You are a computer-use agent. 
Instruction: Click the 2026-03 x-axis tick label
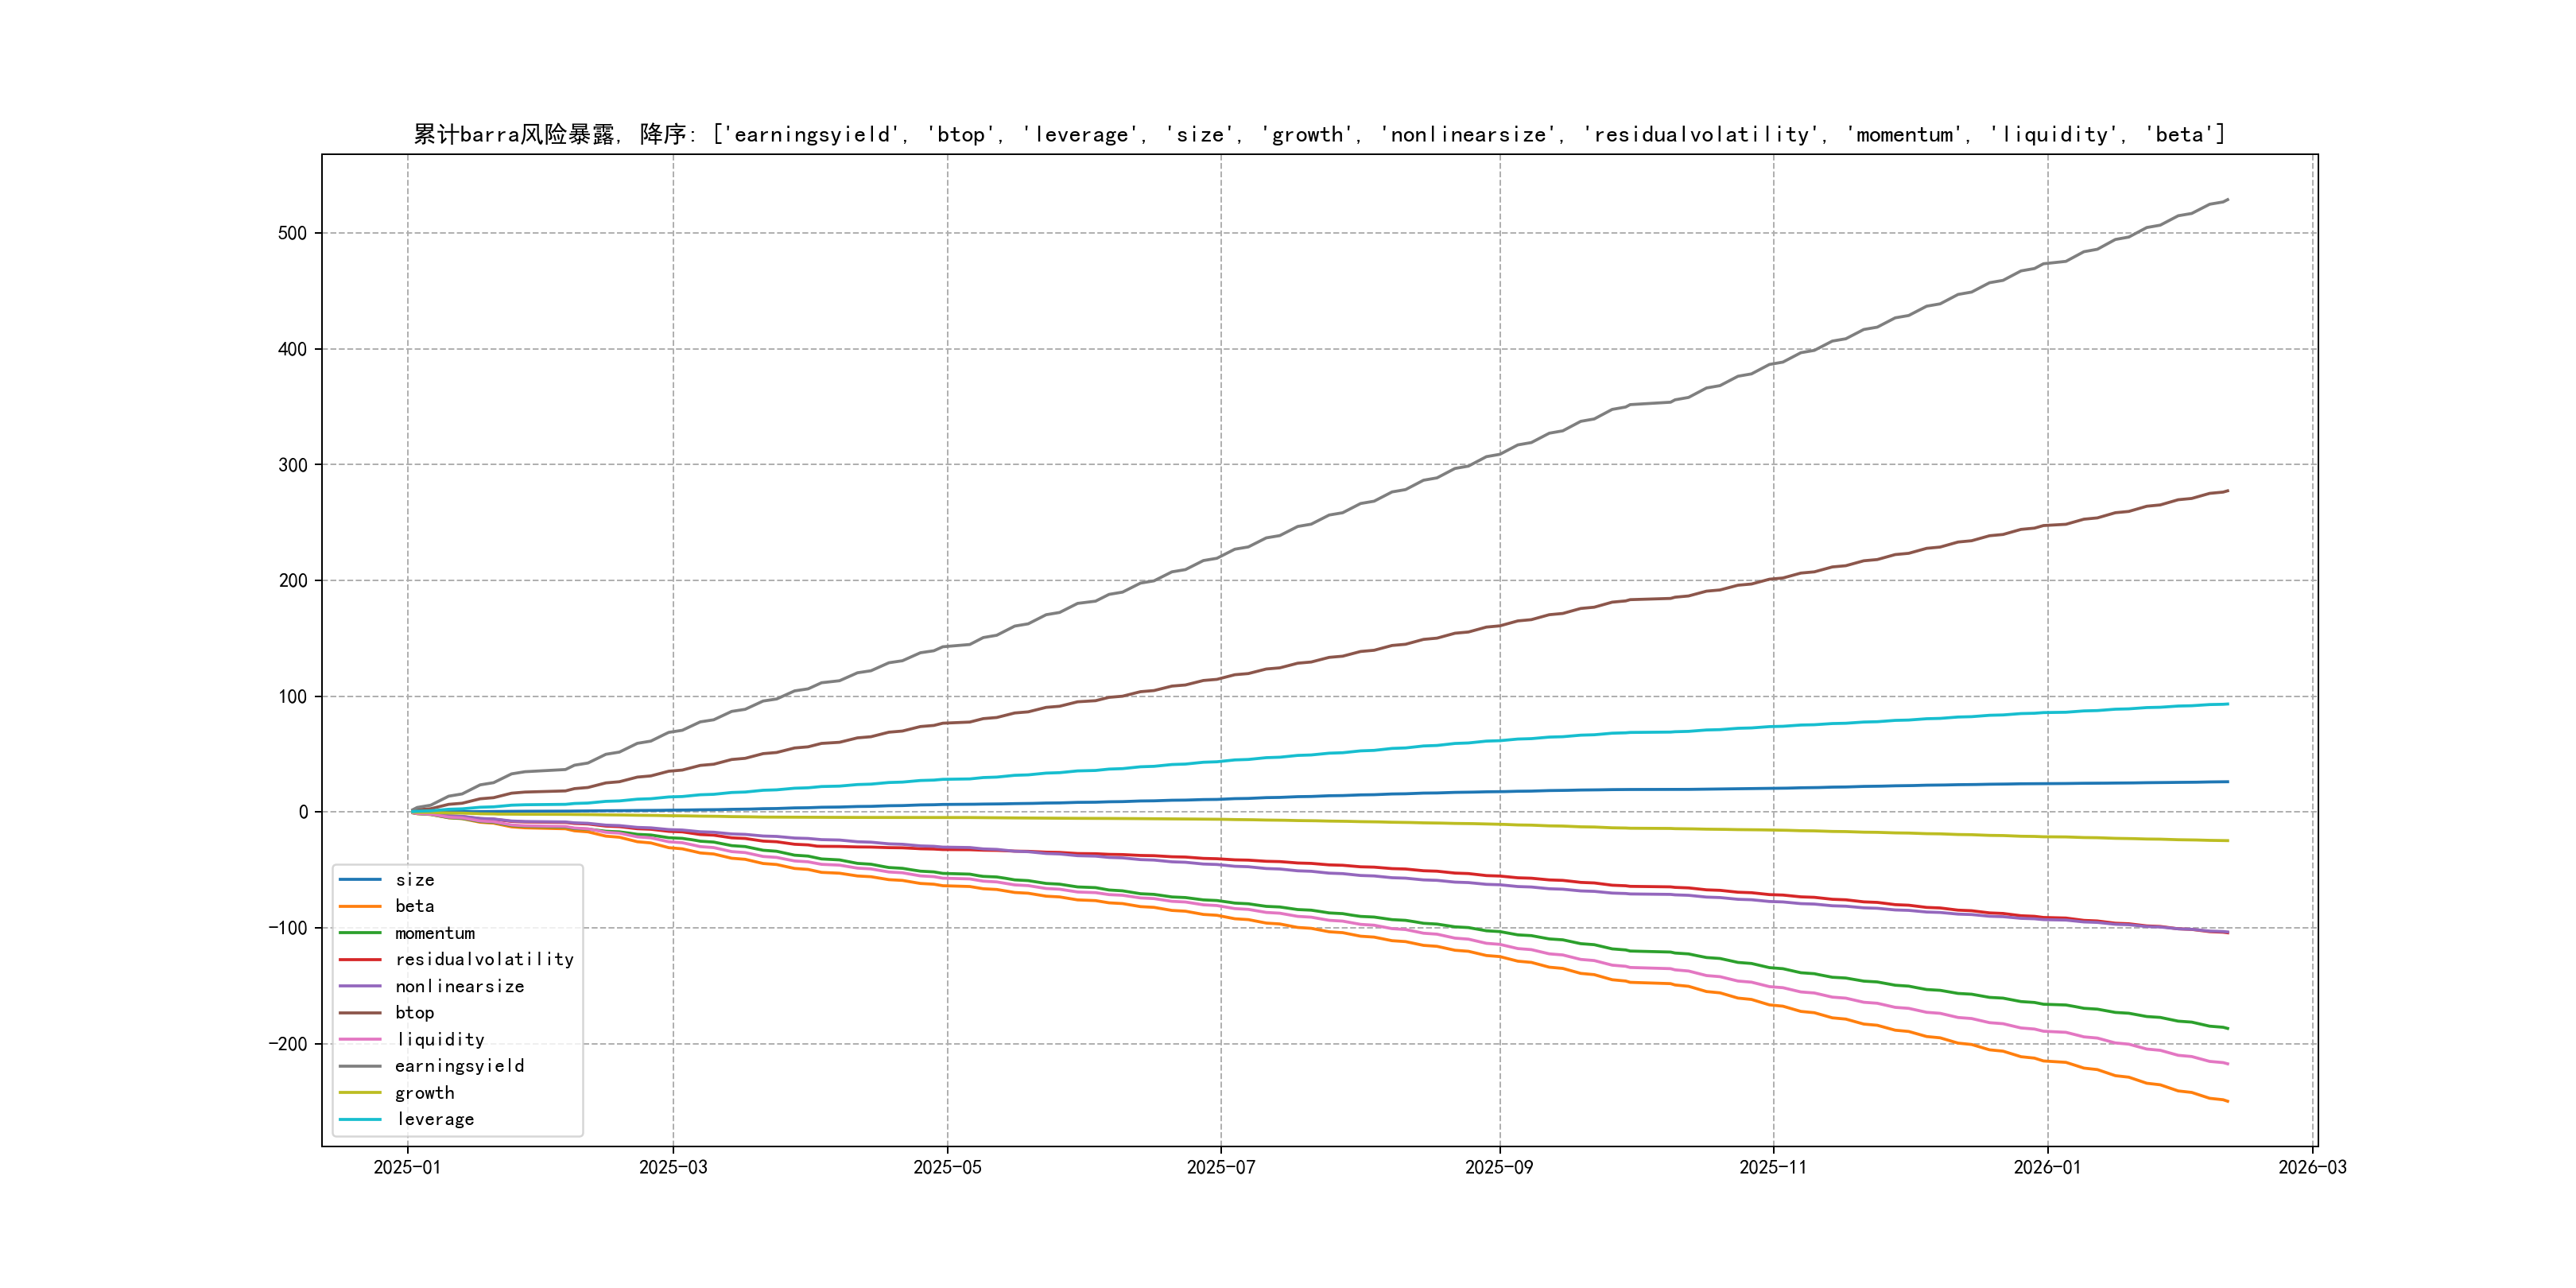(x=2312, y=1167)
